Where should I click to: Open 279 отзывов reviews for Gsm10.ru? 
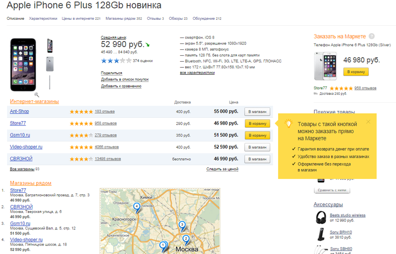(105, 135)
